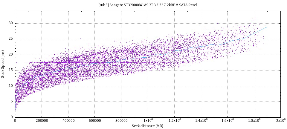
Task: Select the 1x10^6 x-axis tick label
Action: [x=148, y=121]
